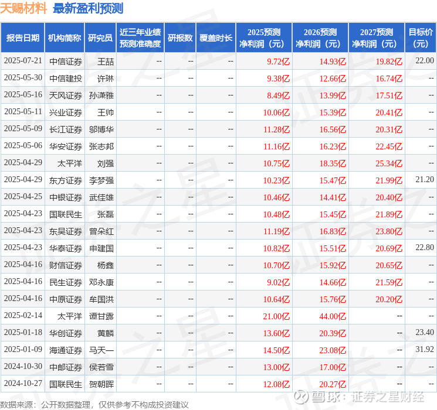Click the 12.66亿 forecast value
The height and width of the screenshot is (410, 437).
[x=333, y=78]
